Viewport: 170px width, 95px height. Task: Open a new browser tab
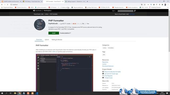click(87, 2)
